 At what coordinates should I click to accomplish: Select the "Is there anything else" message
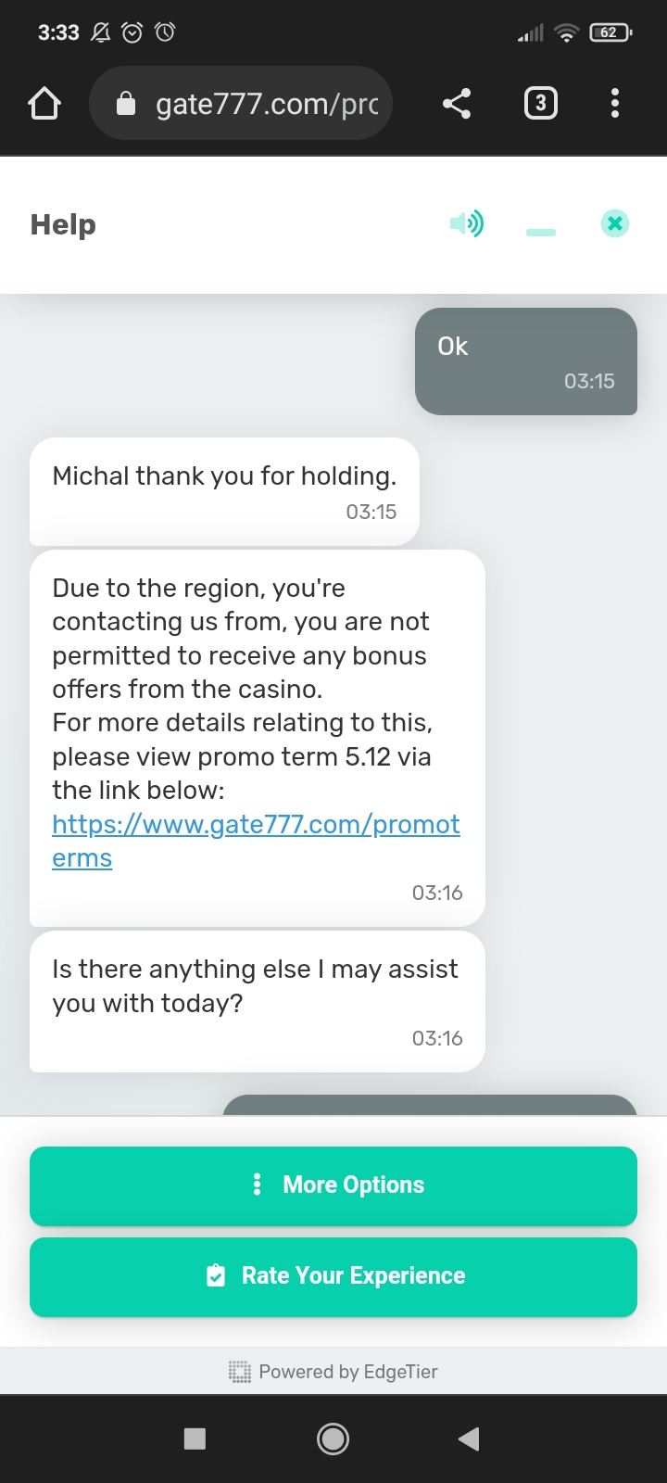258,1002
